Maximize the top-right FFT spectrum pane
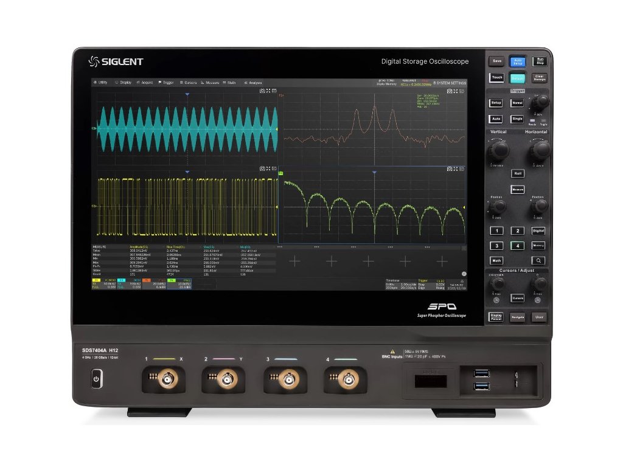The height and width of the screenshot is (467, 623). coord(455,91)
